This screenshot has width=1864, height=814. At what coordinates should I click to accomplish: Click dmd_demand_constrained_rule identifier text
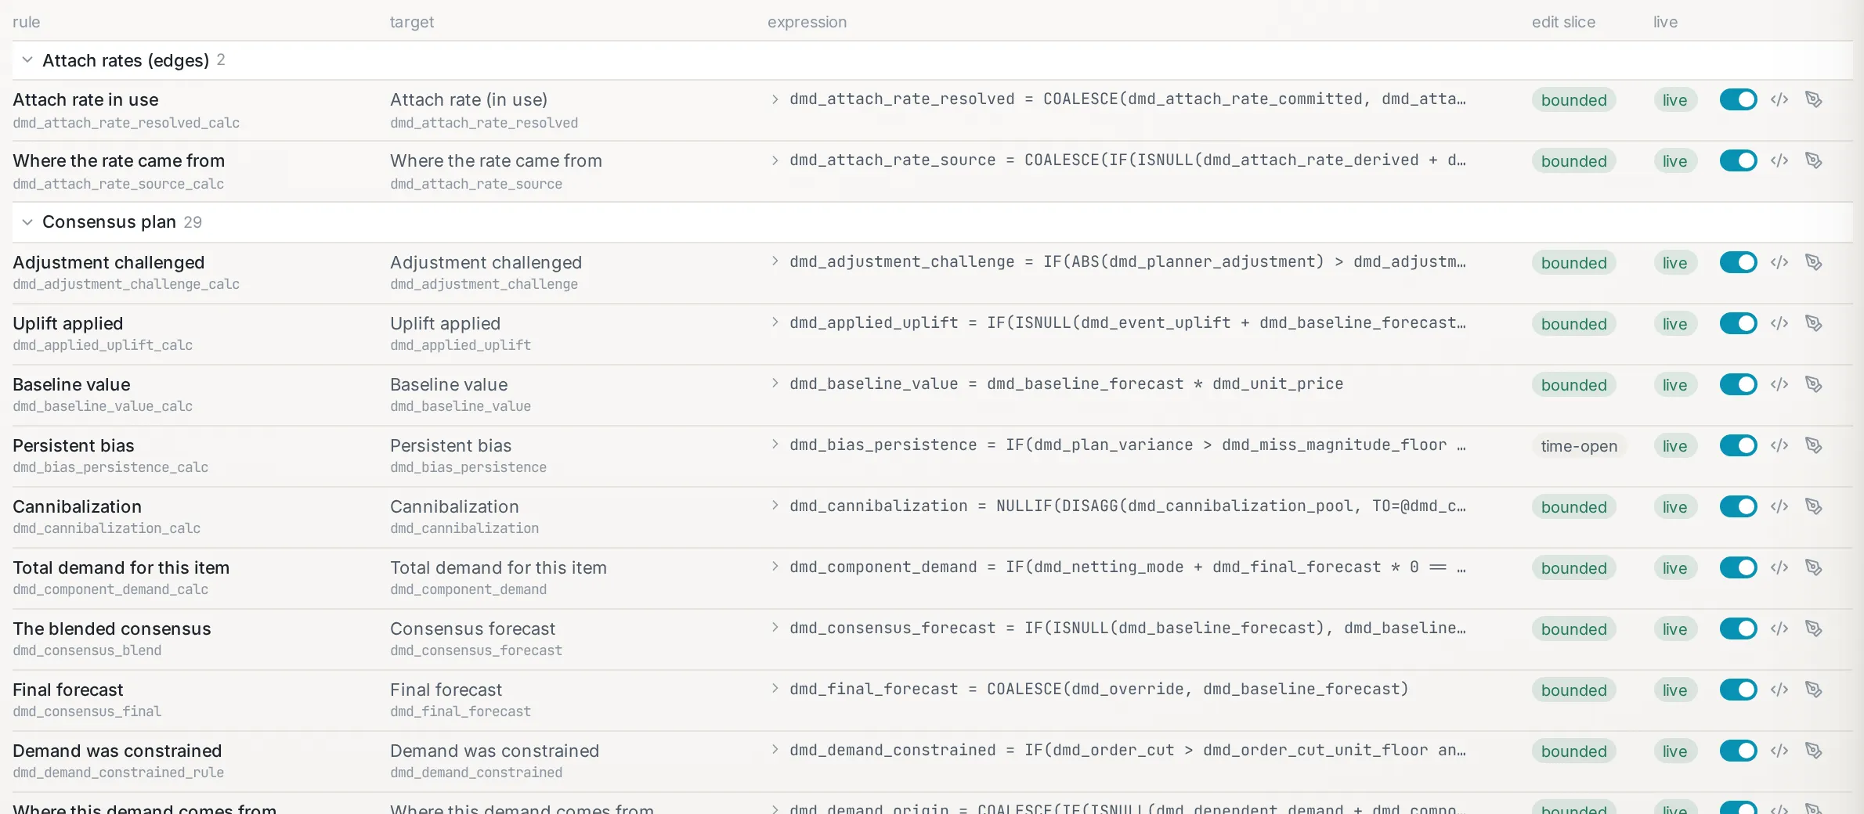tap(118, 773)
